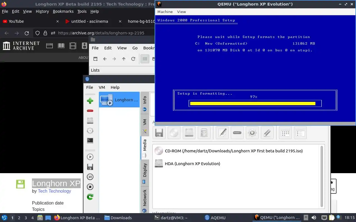Screen dimensions: 356x222
Task: Click the storage device icon in the Media toolbar
Action: click(204, 133)
